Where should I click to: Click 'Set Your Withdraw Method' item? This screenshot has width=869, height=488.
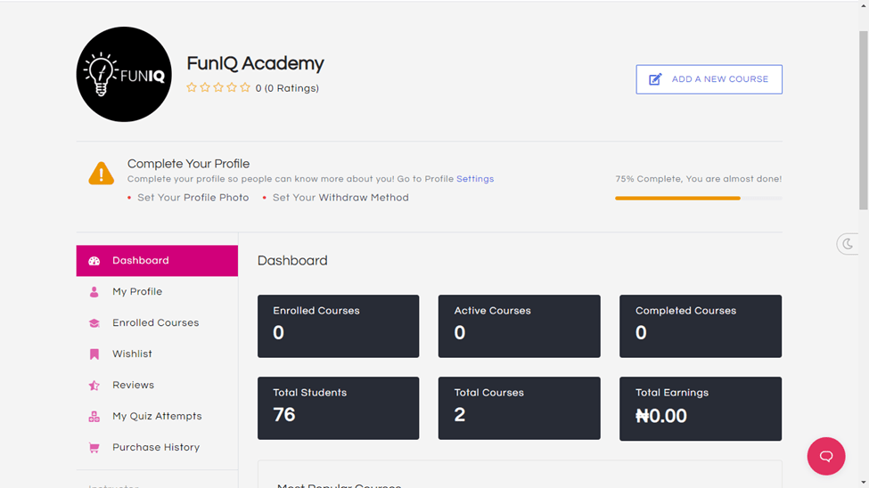click(x=340, y=198)
